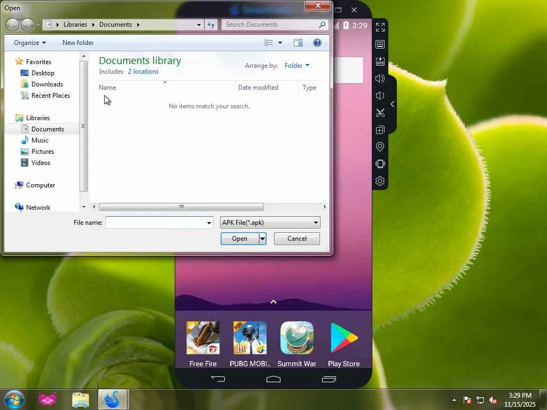Viewport: 547px width, 410px height.
Task: Click the emulator fullscreen icon
Action: pos(380,27)
